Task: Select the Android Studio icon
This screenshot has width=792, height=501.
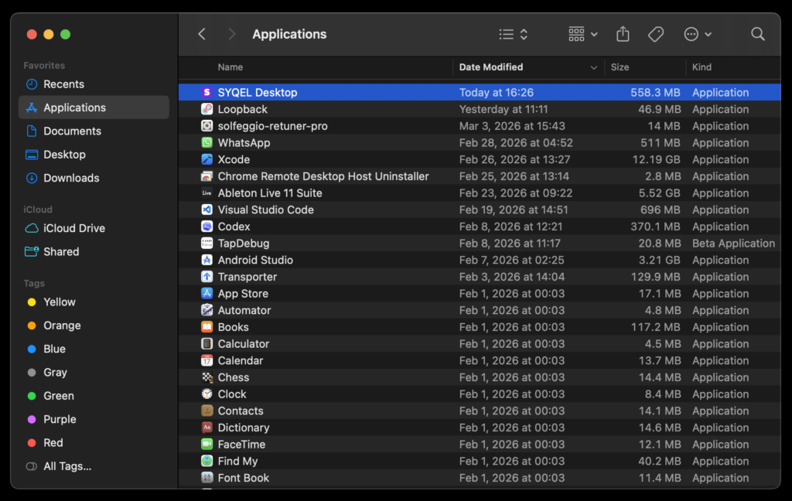Action: click(207, 261)
